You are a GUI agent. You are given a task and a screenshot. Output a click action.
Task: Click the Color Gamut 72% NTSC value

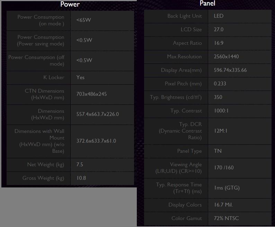point(226,218)
